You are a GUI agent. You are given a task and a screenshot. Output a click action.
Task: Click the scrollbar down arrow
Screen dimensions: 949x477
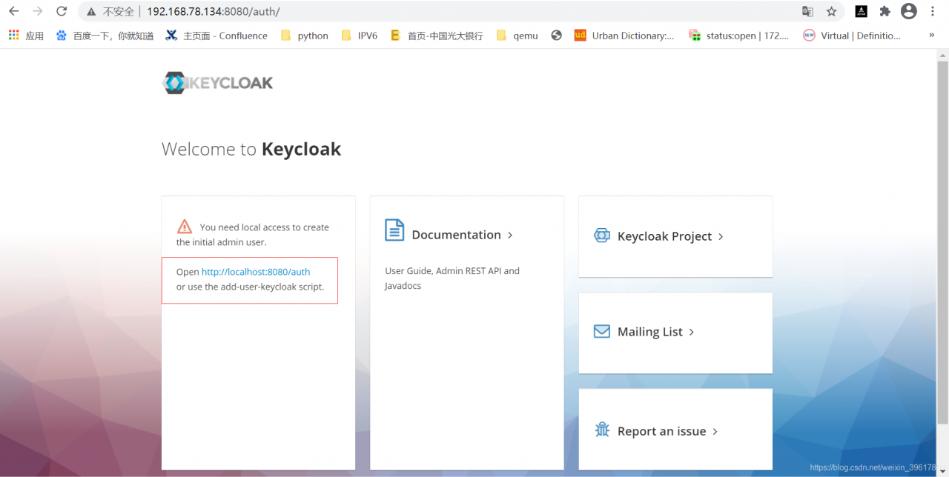pyautogui.click(x=943, y=471)
